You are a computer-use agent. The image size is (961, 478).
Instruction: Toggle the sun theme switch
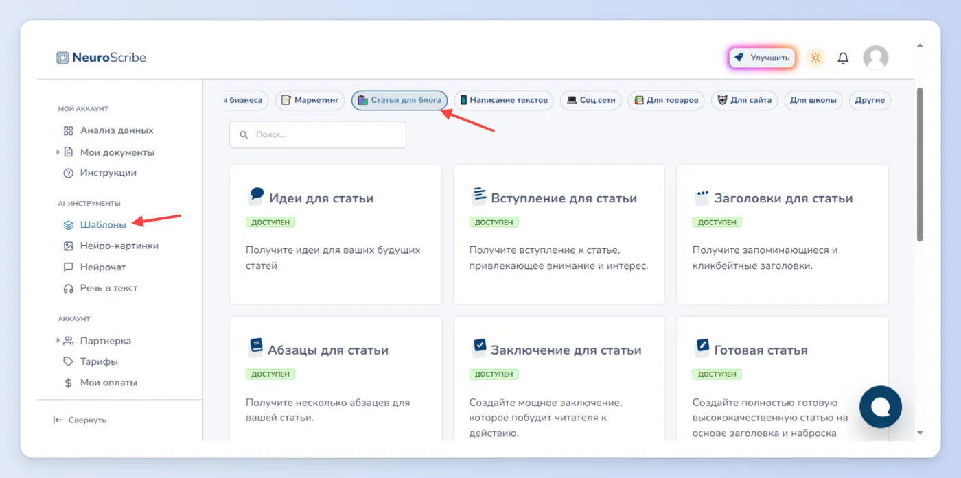pyautogui.click(x=815, y=58)
